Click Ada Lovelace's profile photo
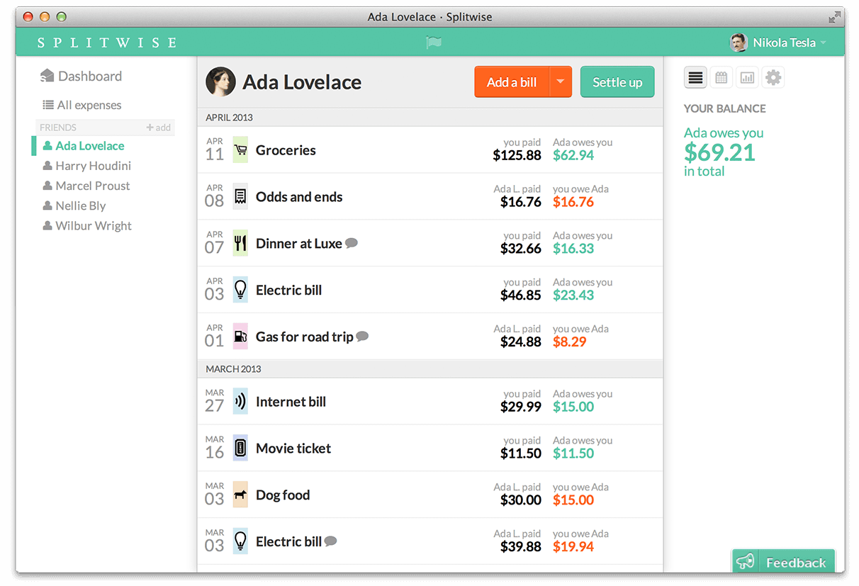The width and height of the screenshot is (859, 586). click(220, 81)
